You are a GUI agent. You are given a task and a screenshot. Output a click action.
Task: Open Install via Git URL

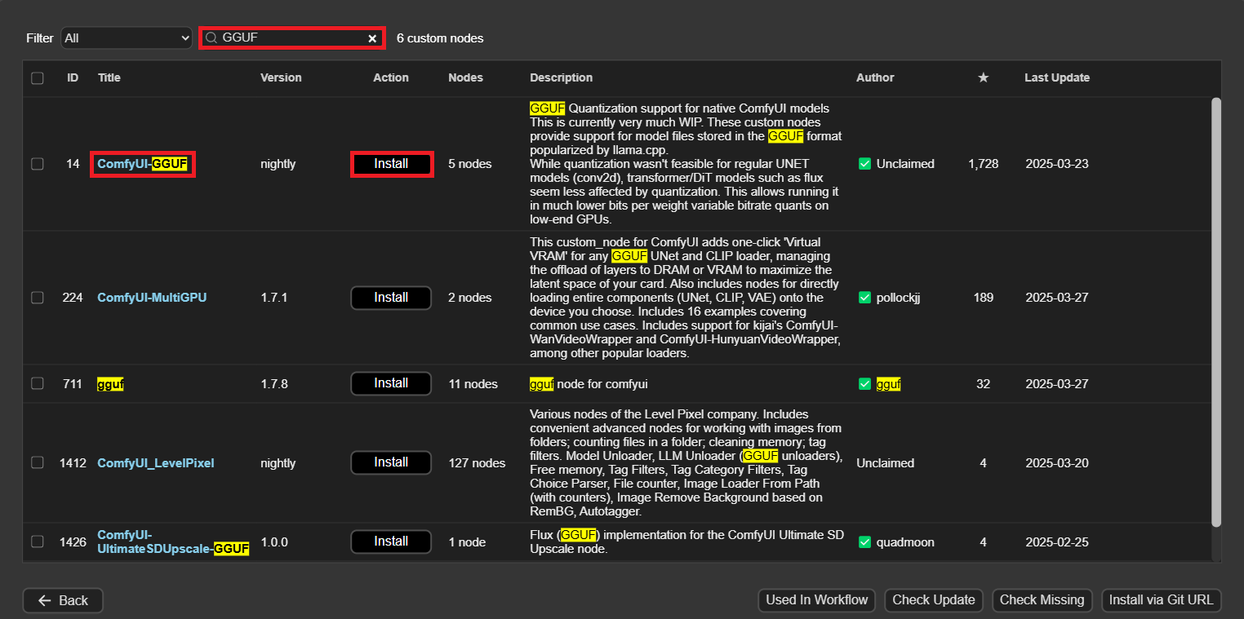point(1161,600)
